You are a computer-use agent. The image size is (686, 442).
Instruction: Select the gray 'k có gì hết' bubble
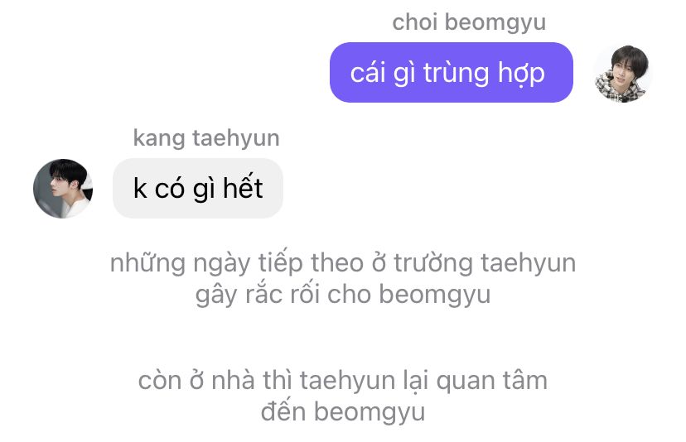(x=198, y=189)
